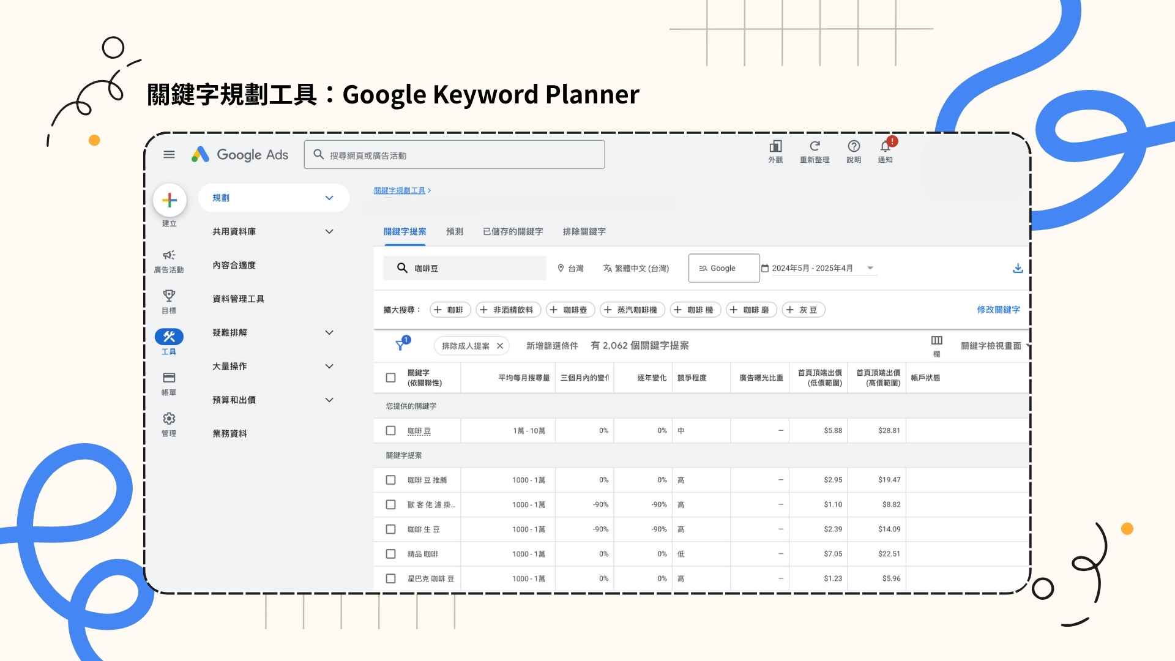Check the 歐 客 佬 濾 掛 row
Image resolution: width=1175 pixels, height=661 pixels.
coord(390,504)
